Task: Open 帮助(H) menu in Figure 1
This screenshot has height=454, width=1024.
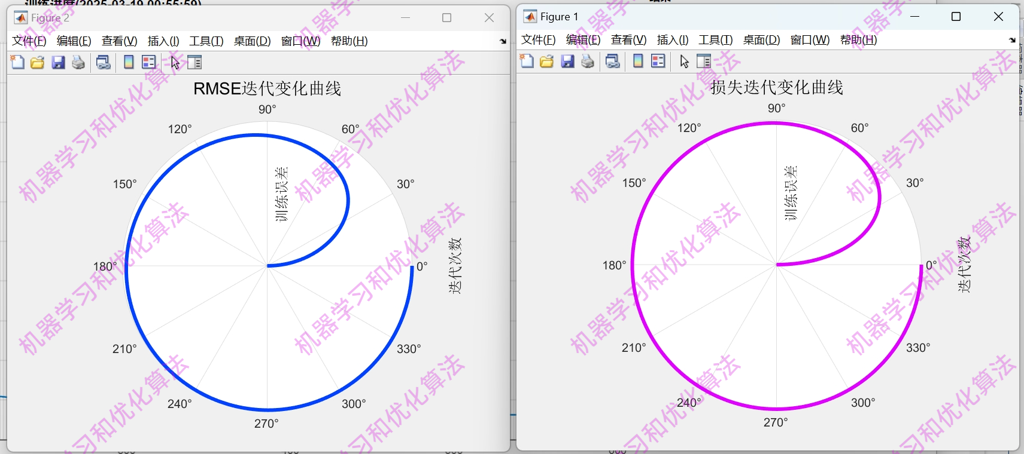Action: coord(859,40)
